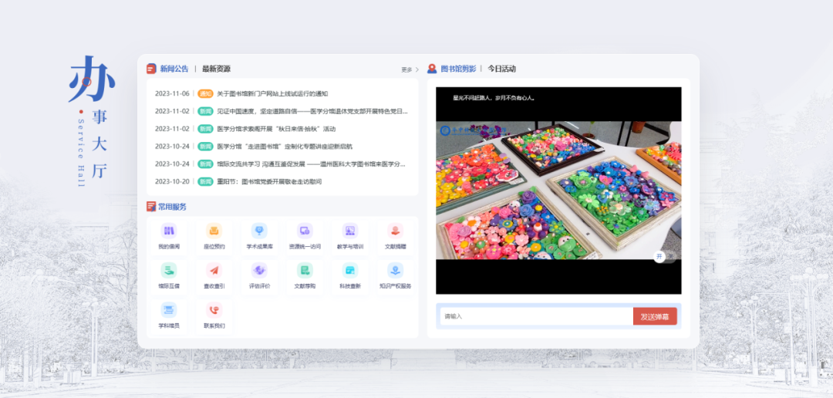The height and width of the screenshot is (398, 833).
Task: Click the orange 通知 tag
Action: tap(206, 93)
